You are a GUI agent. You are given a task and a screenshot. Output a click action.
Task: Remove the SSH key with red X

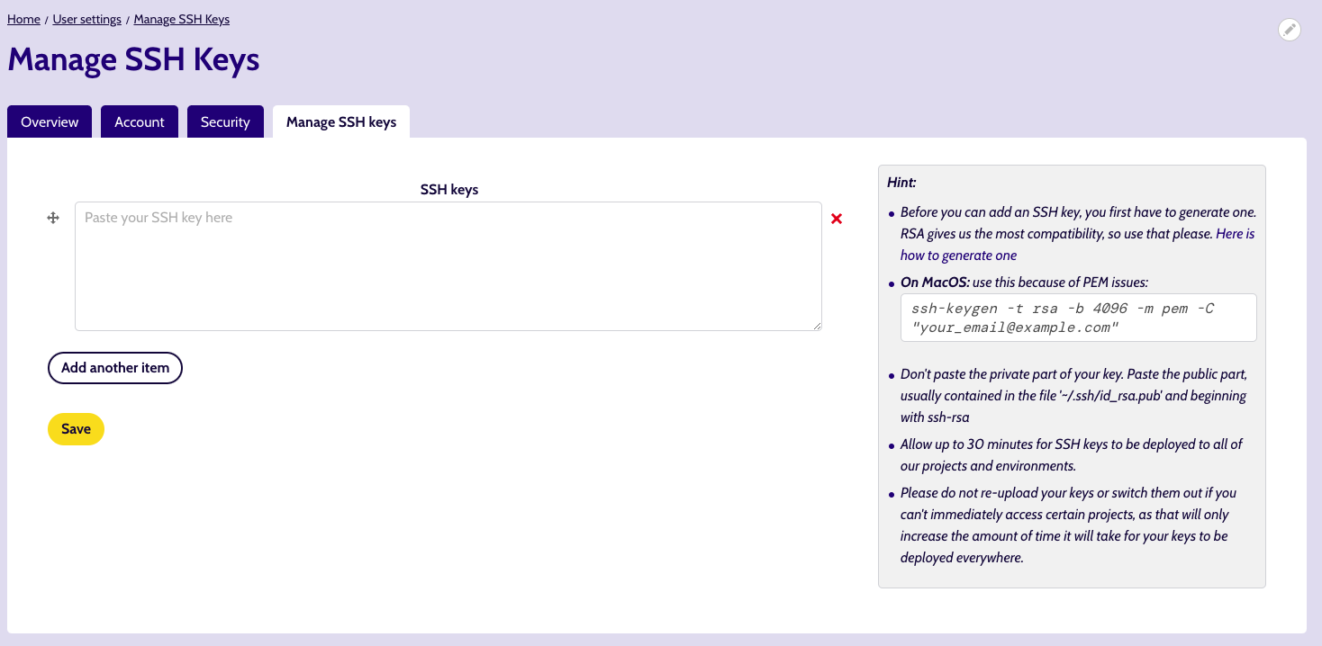tap(837, 219)
